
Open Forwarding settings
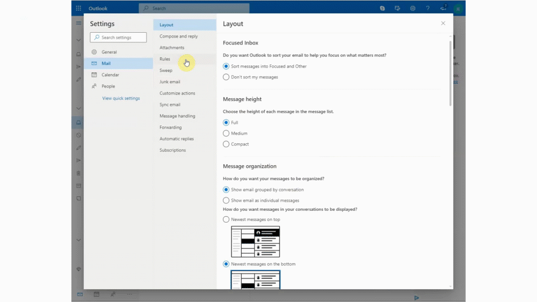[185, 127]
